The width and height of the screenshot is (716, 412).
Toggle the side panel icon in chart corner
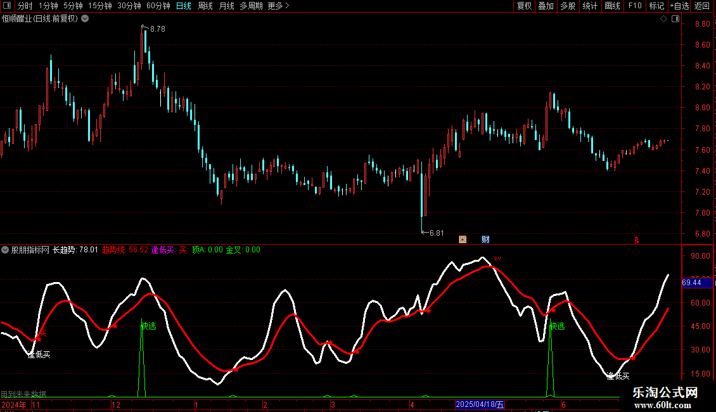(675, 19)
